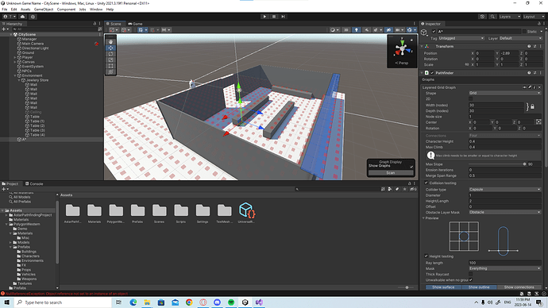Toggle the 2D scene view mode

pyautogui.click(x=346, y=30)
